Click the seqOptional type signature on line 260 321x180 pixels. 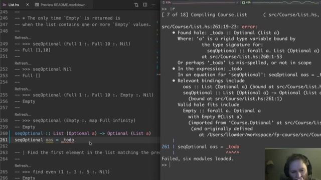pos(83,133)
